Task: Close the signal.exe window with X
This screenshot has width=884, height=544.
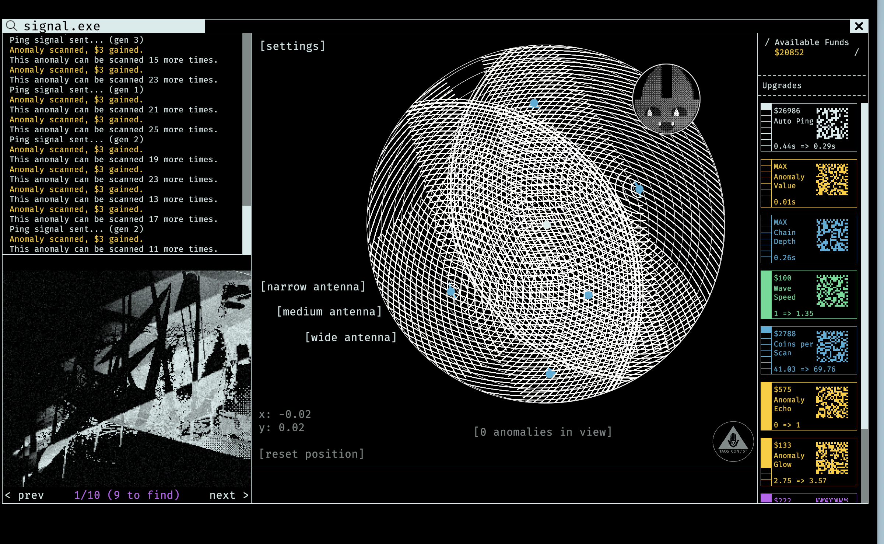Action: tap(859, 26)
